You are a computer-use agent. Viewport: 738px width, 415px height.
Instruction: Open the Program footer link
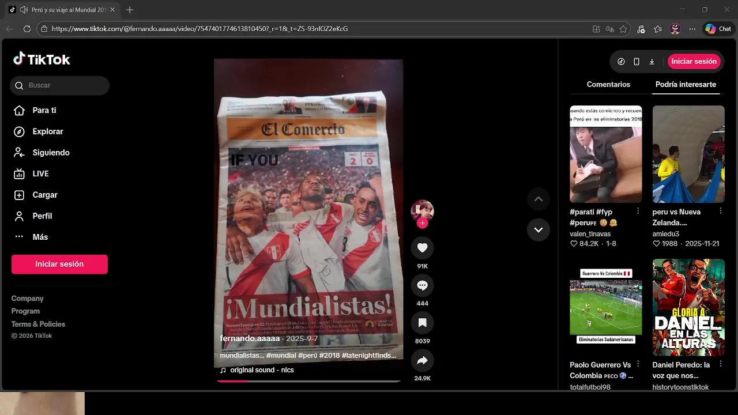25,311
